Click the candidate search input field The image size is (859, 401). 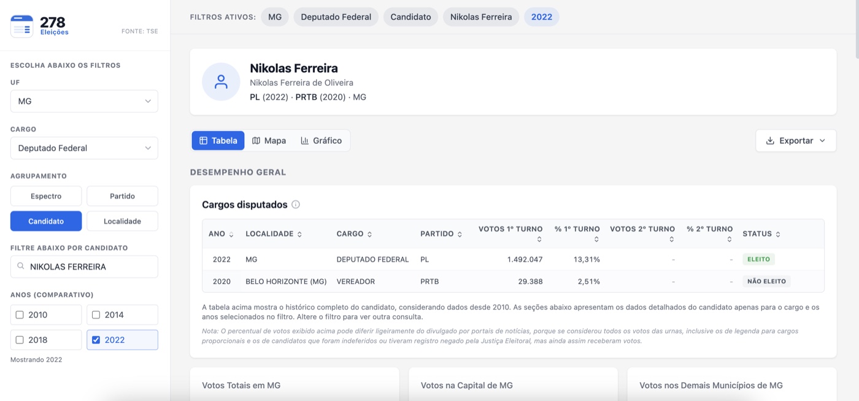84,266
